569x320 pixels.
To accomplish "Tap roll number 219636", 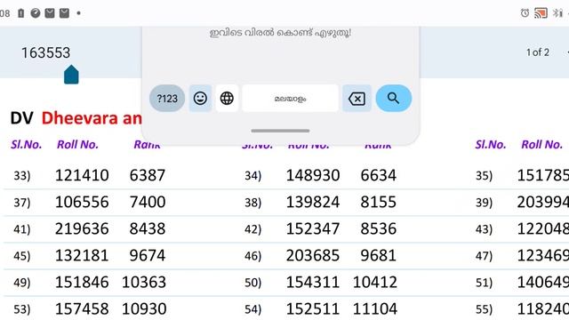I will coord(82,228).
